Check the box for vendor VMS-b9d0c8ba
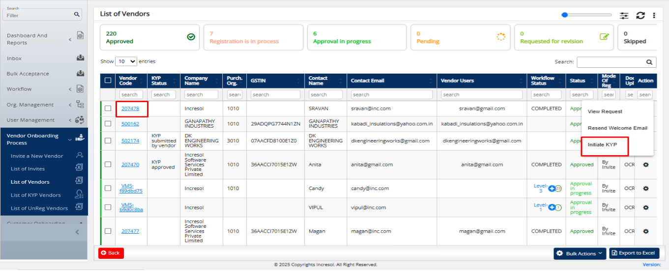Image resolution: width=669 pixels, height=275 pixels. [x=108, y=207]
